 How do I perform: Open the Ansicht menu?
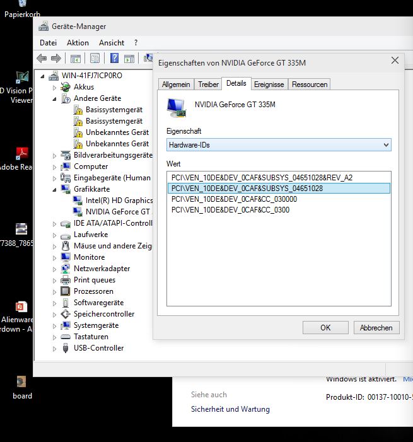[112, 43]
